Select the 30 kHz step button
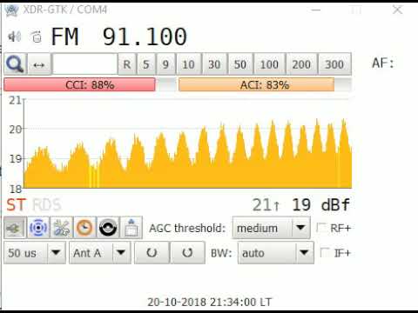The width and height of the screenshot is (418, 313). (214, 64)
